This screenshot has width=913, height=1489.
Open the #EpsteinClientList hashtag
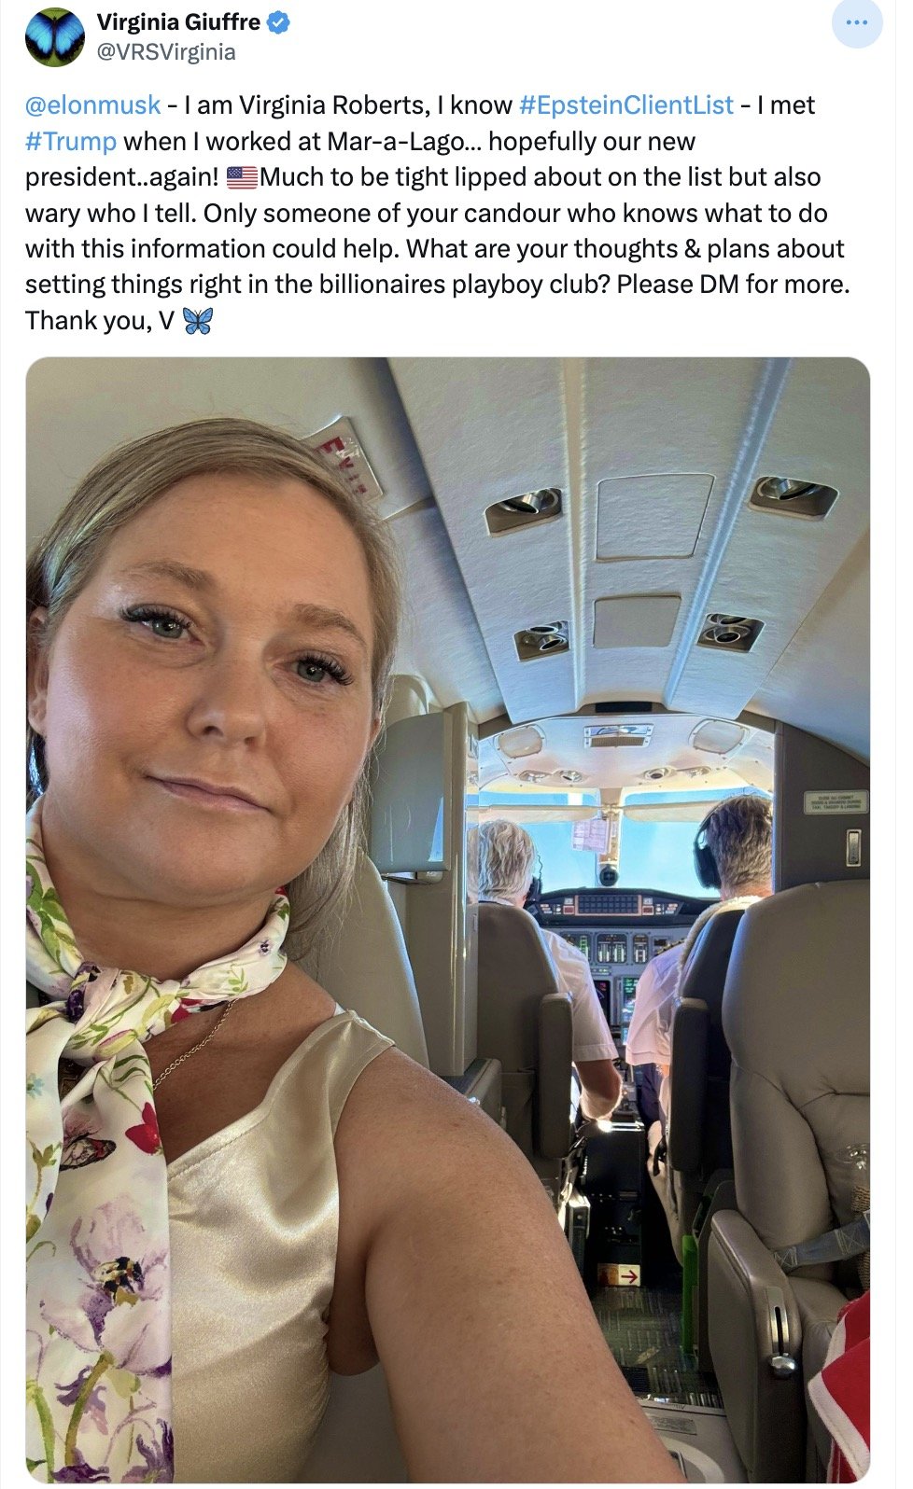(x=625, y=105)
